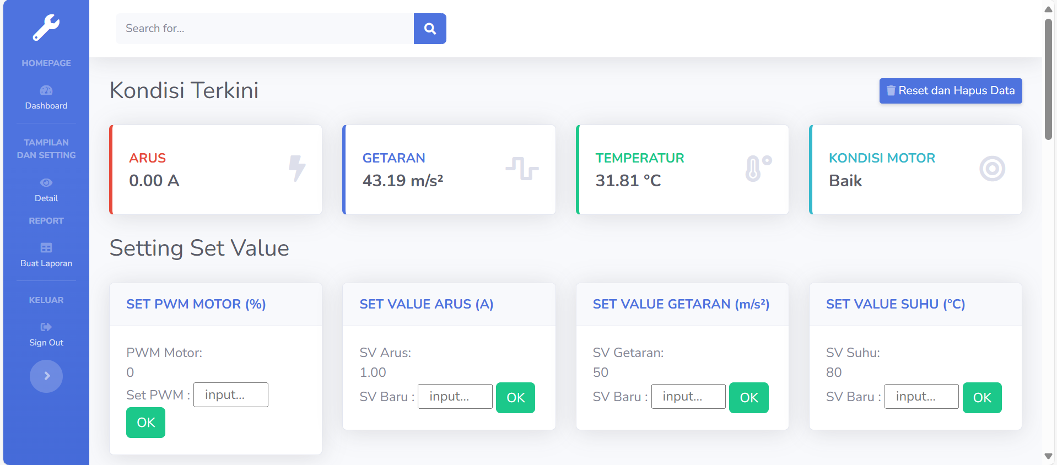Click SV Baru input for Suhu
This screenshot has height=465, width=1057.
click(x=921, y=397)
